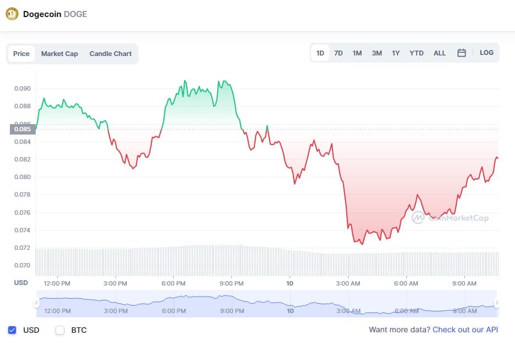The image size is (515, 346).
Task: Show the ALL time range
Action: 440,53
